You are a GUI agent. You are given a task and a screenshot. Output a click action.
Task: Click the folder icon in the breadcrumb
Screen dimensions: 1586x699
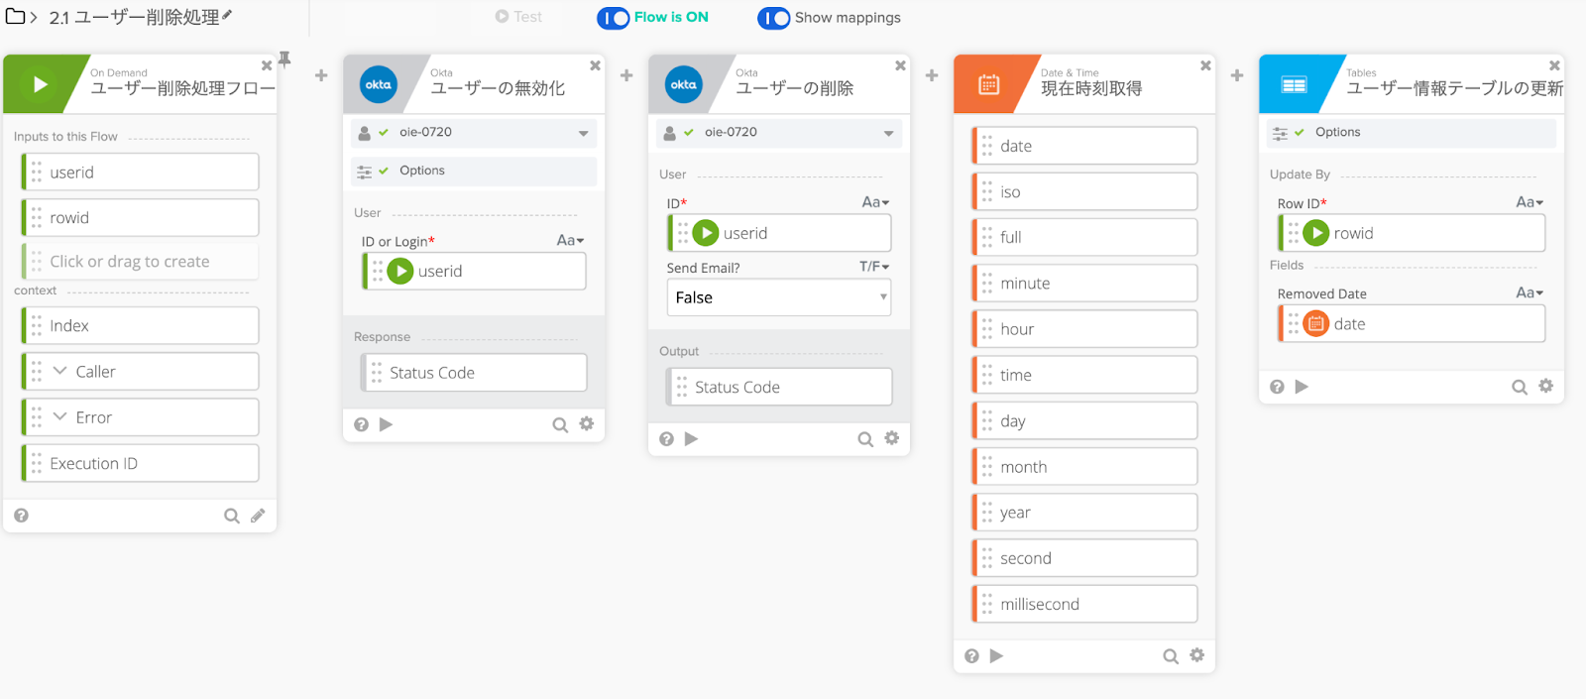pos(15,17)
